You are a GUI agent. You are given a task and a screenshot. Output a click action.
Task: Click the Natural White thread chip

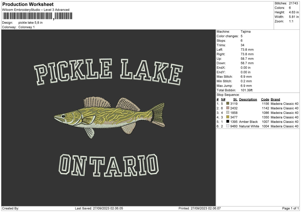coord(227,126)
